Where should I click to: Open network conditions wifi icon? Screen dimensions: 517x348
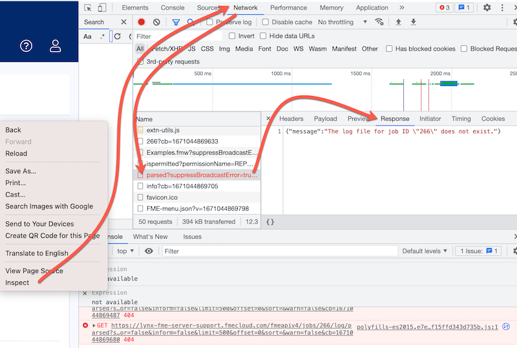click(379, 22)
